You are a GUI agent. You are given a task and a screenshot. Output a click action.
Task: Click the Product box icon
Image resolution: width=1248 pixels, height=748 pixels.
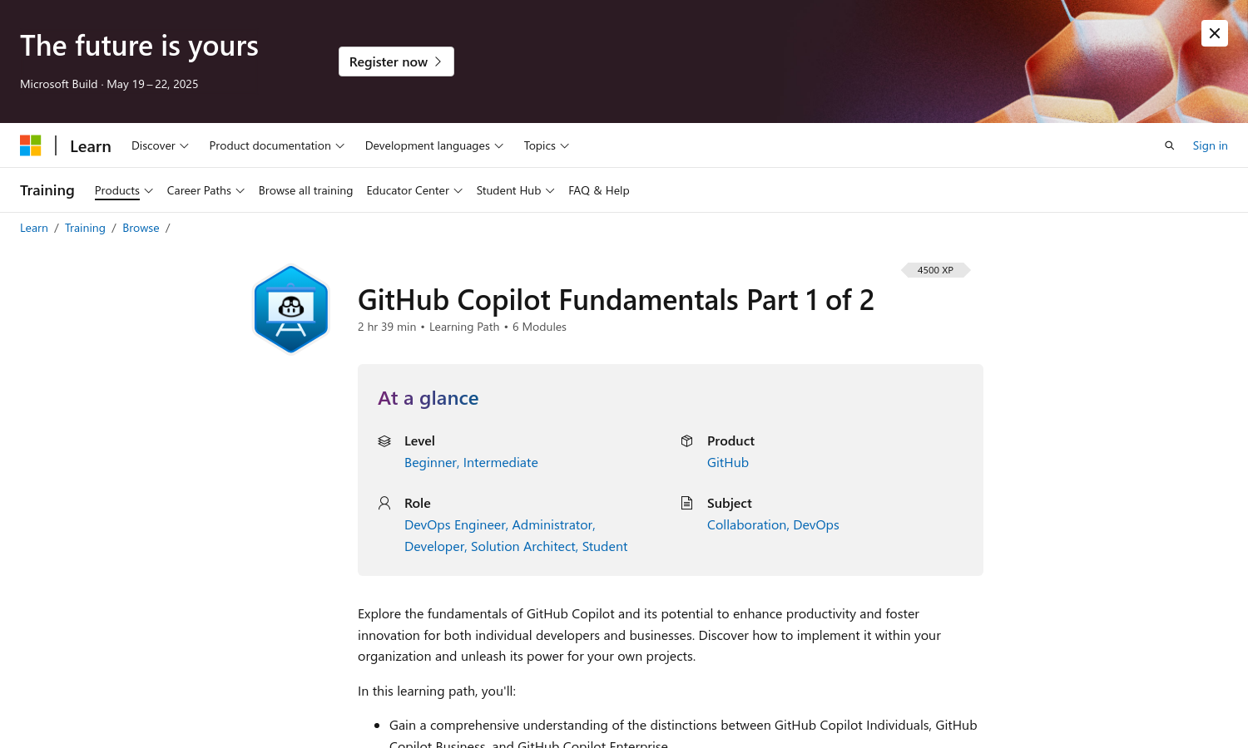pyautogui.click(x=686, y=440)
